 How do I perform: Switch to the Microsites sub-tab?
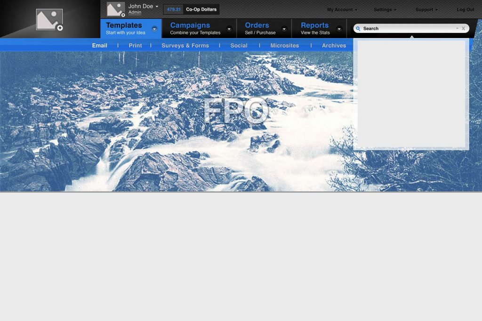click(x=284, y=46)
